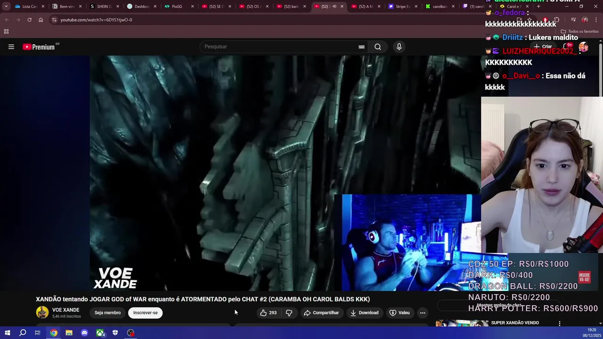Open SUPER XANDÃO VENDO recommended thumbnail

(462, 323)
